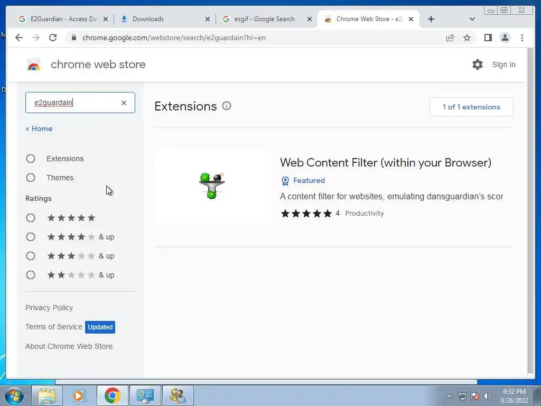Viewport: 541px width, 406px height.
Task: Launch Windows Media Player from taskbar
Action: 79,395
